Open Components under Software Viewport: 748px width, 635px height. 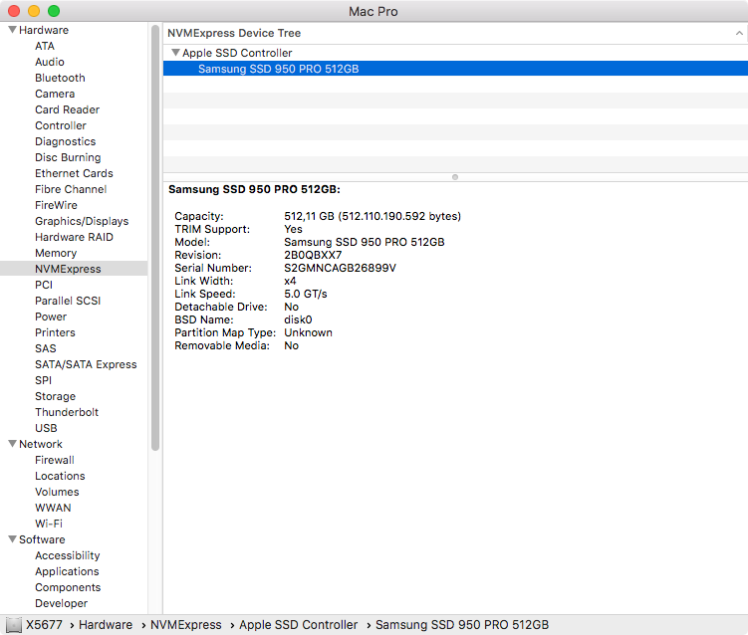coord(68,587)
